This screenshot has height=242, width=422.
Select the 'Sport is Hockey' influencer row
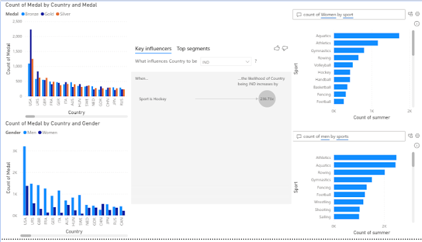tap(207, 99)
